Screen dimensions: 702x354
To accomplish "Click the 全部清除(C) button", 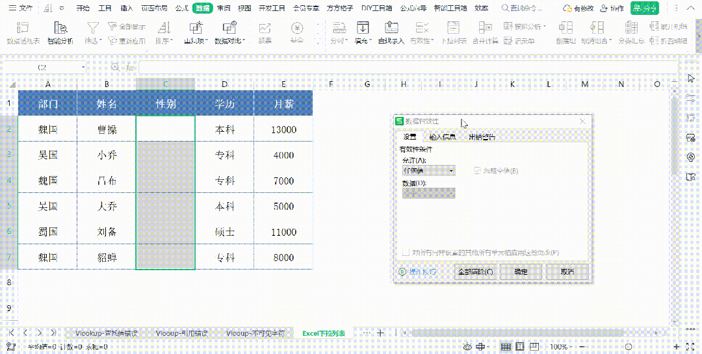I will (476, 272).
